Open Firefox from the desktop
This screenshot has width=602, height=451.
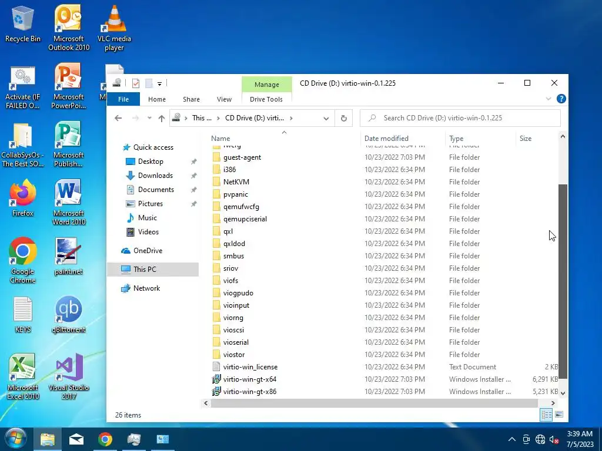pos(23,198)
